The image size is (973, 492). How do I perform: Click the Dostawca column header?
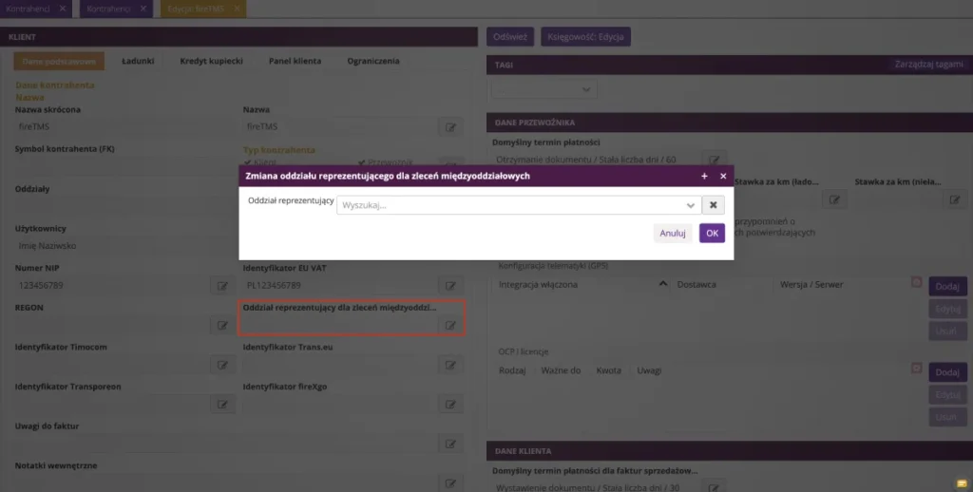tap(696, 285)
